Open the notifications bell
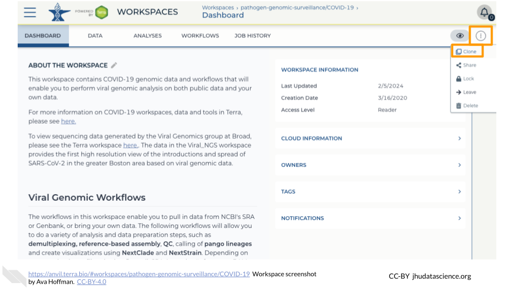Image resolution: width=514 pixels, height=289 pixels. (x=484, y=12)
